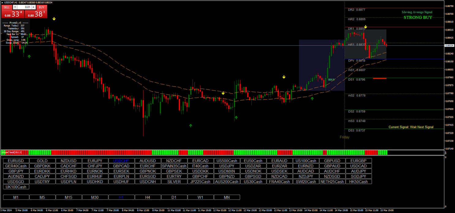455x213 pixels.
Task: Select the SILVER symbol button
Action: coord(174,181)
